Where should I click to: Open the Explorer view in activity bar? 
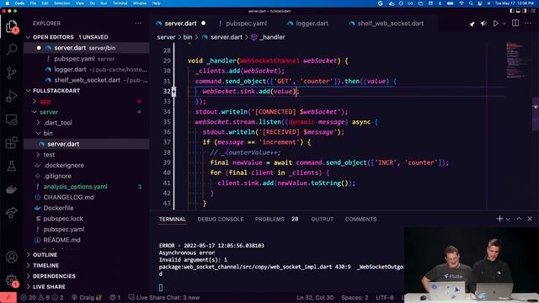pos(11,26)
